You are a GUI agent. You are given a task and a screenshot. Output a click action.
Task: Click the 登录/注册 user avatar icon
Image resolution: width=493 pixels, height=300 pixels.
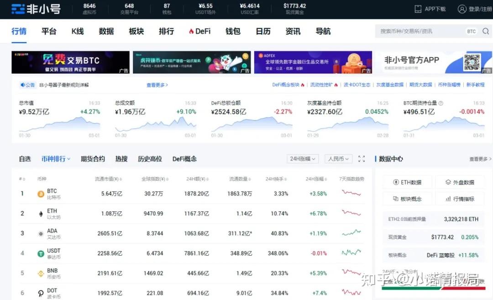pos(462,9)
